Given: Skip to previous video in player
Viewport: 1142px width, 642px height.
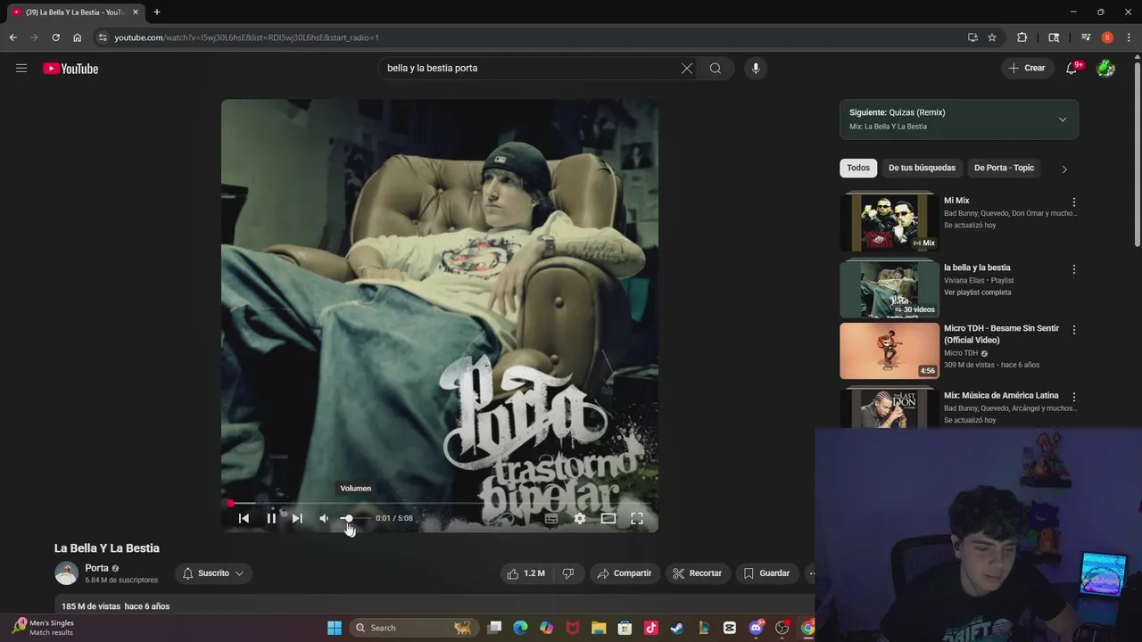Looking at the screenshot, I should click(x=244, y=518).
